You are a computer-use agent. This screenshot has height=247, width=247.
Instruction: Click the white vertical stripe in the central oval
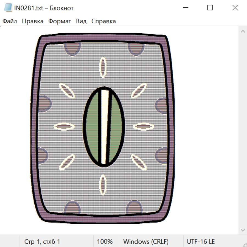point(105,126)
